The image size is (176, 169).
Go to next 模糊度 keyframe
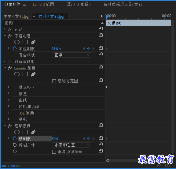(x=94, y=138)
